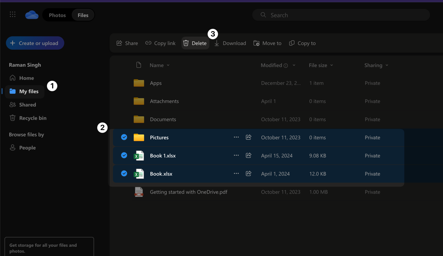This screenshot has height=256, width=443.
Task: Uncheck the Book.xlsx selection circle
Action: [x=124, y=173]
